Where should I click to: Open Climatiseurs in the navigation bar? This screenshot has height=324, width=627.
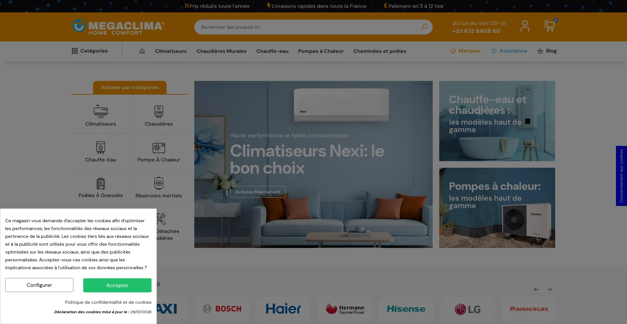tap(171, 51)
